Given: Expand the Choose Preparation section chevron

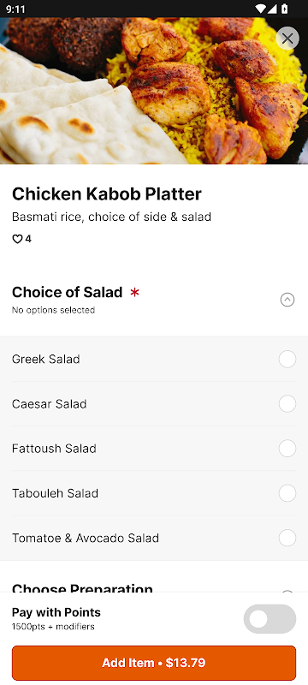Looking at the screenshot, I should pos(287,591).
